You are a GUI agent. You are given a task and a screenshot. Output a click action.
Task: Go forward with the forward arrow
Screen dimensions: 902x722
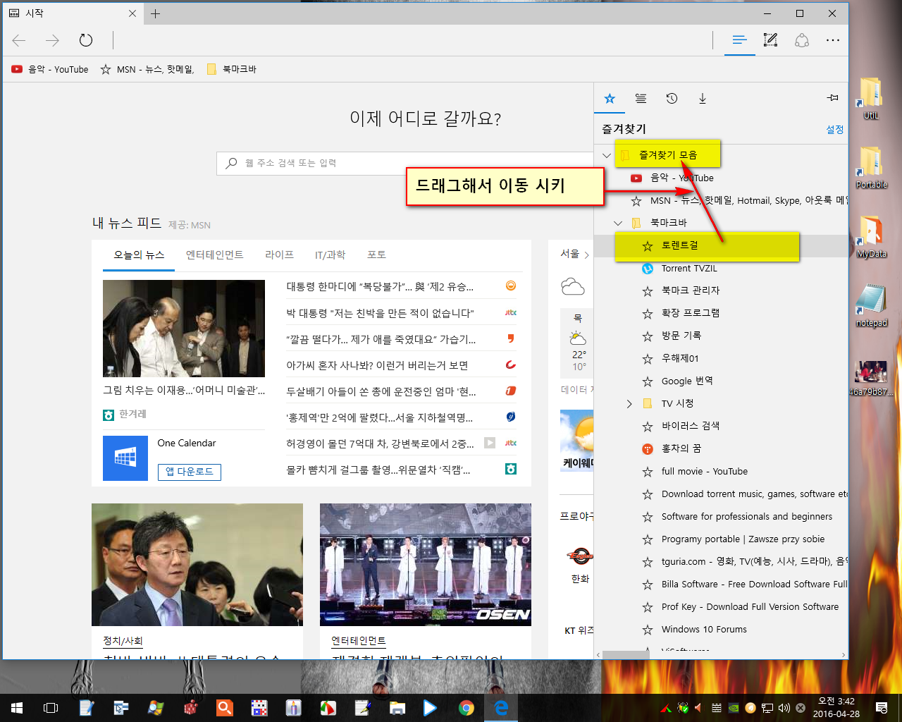(x=52, y=40)
